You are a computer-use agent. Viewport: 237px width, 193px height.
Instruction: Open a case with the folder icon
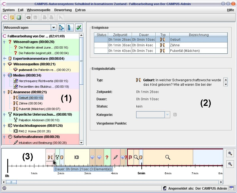tap(28, 17)
